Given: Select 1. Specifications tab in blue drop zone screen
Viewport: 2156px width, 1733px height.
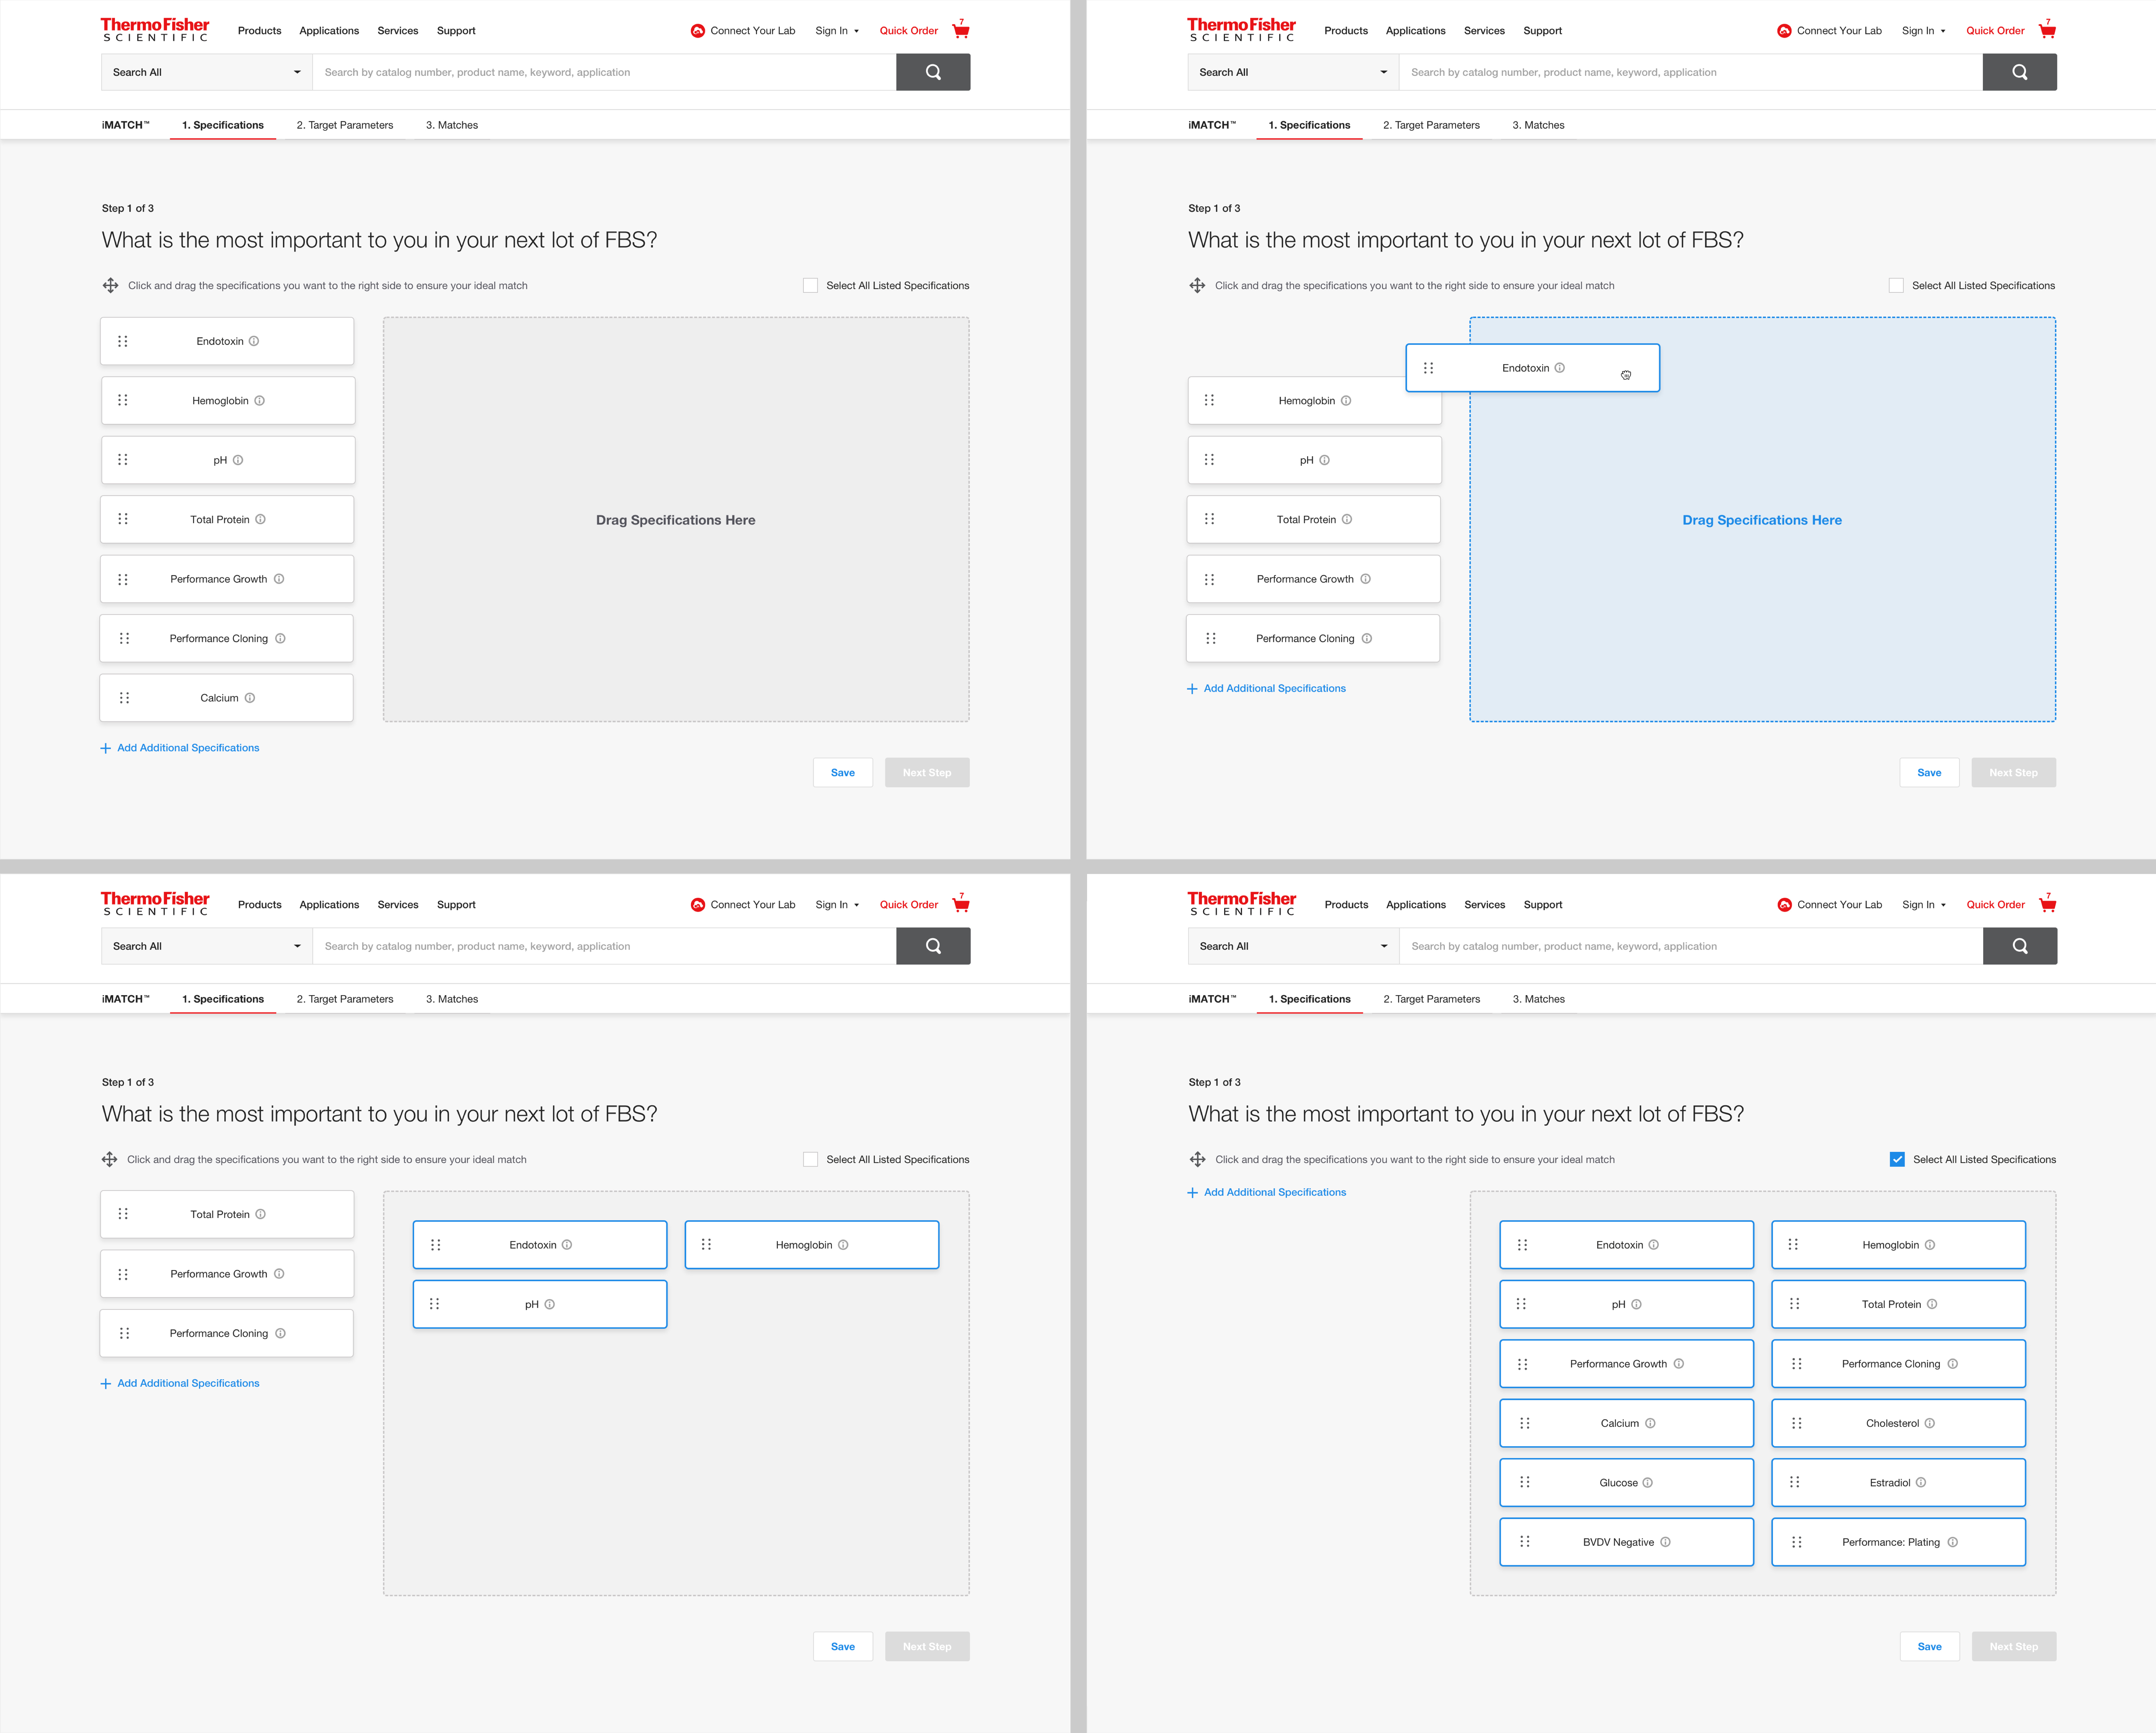Looking at the screenshot, I should [1309, 125].
